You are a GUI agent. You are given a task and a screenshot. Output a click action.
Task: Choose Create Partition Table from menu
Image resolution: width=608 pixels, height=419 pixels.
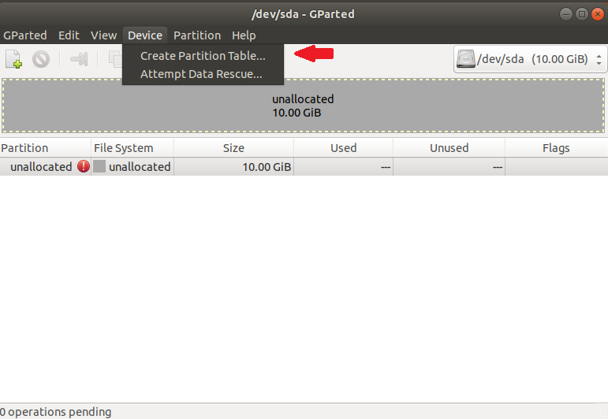[203, 56]
